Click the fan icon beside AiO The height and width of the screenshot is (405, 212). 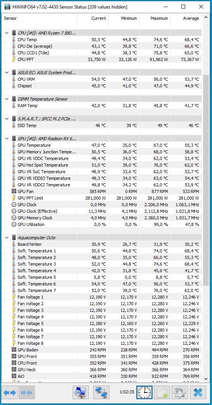pyautogui.click(x=14, y=376)
